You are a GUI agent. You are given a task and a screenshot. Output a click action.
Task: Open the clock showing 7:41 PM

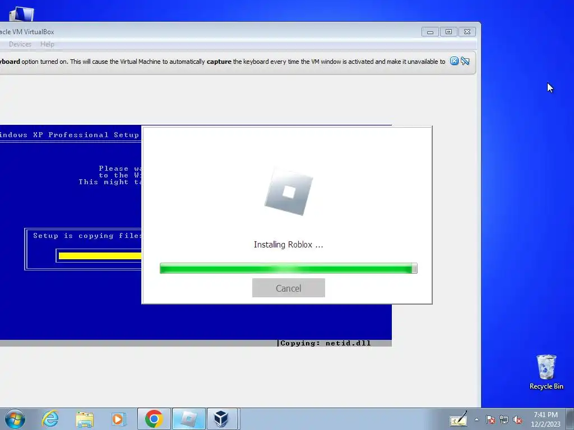(x=545, y=419)
